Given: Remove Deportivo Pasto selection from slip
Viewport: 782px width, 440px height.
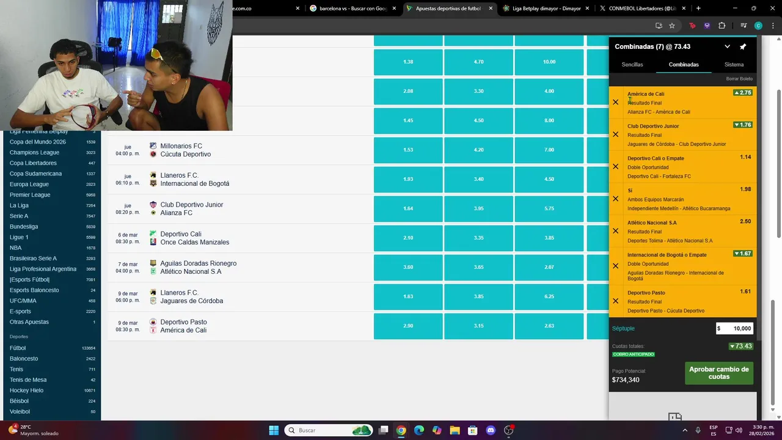Looking at the screenshot, I should click(x=615, y=301).
